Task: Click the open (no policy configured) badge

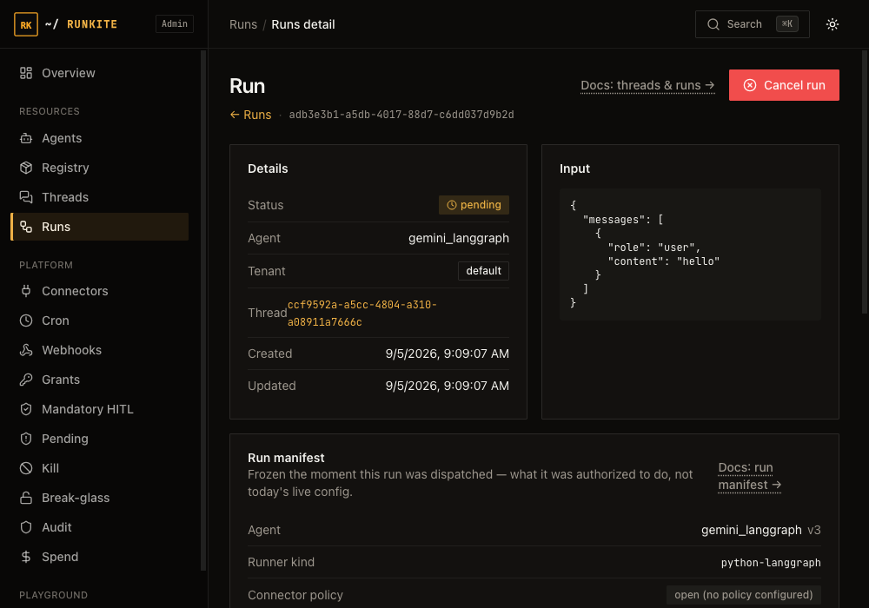Action: 744,595
